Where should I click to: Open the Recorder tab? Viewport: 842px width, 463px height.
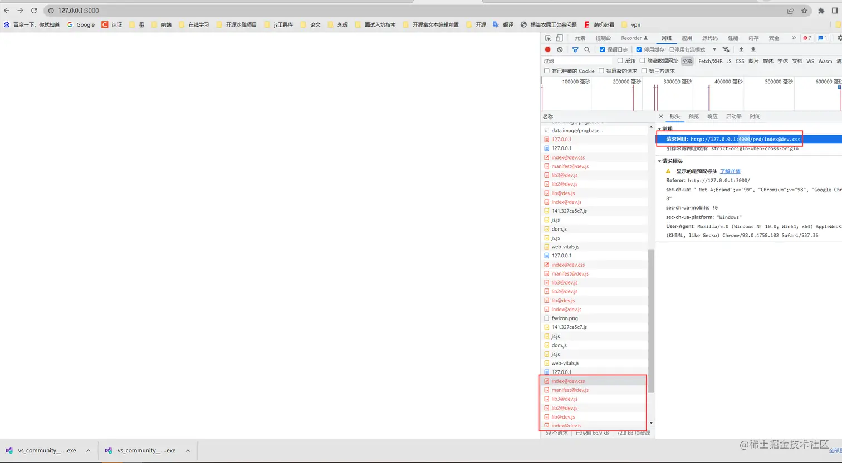click(x=634, y=38)
